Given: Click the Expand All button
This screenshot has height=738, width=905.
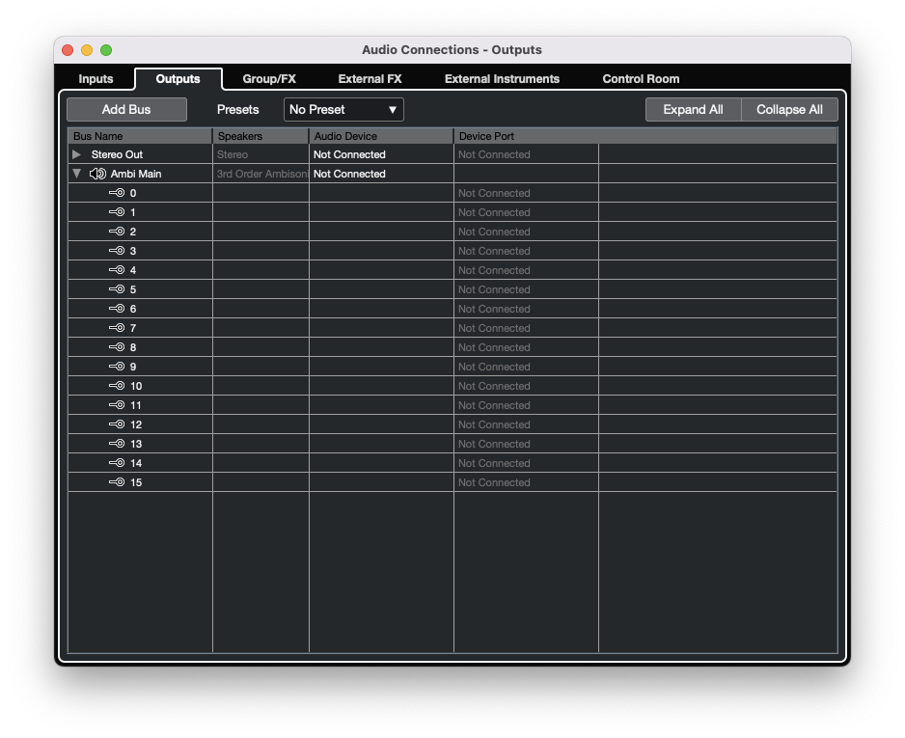Looking at the screenshot, I should coord(694,109).
